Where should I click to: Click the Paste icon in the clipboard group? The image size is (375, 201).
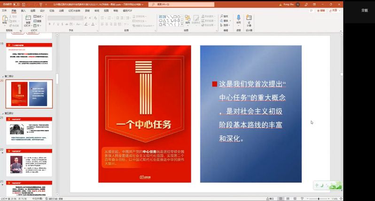(5, 20)
